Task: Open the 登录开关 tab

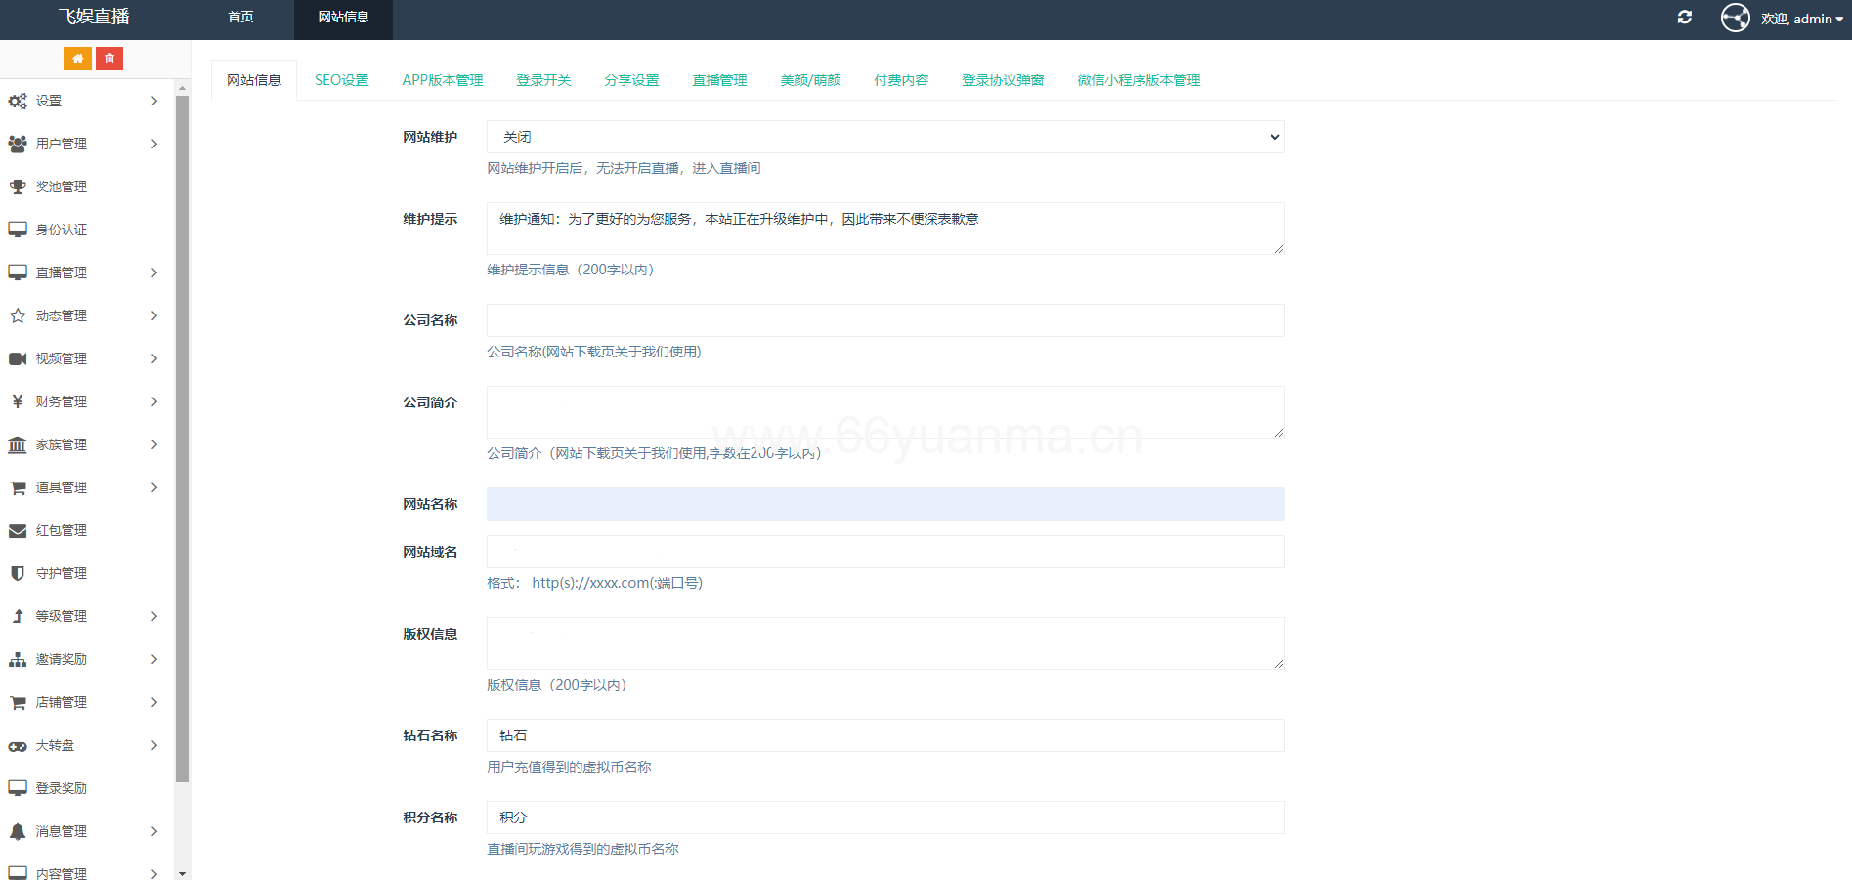Action: coord(543,80)
